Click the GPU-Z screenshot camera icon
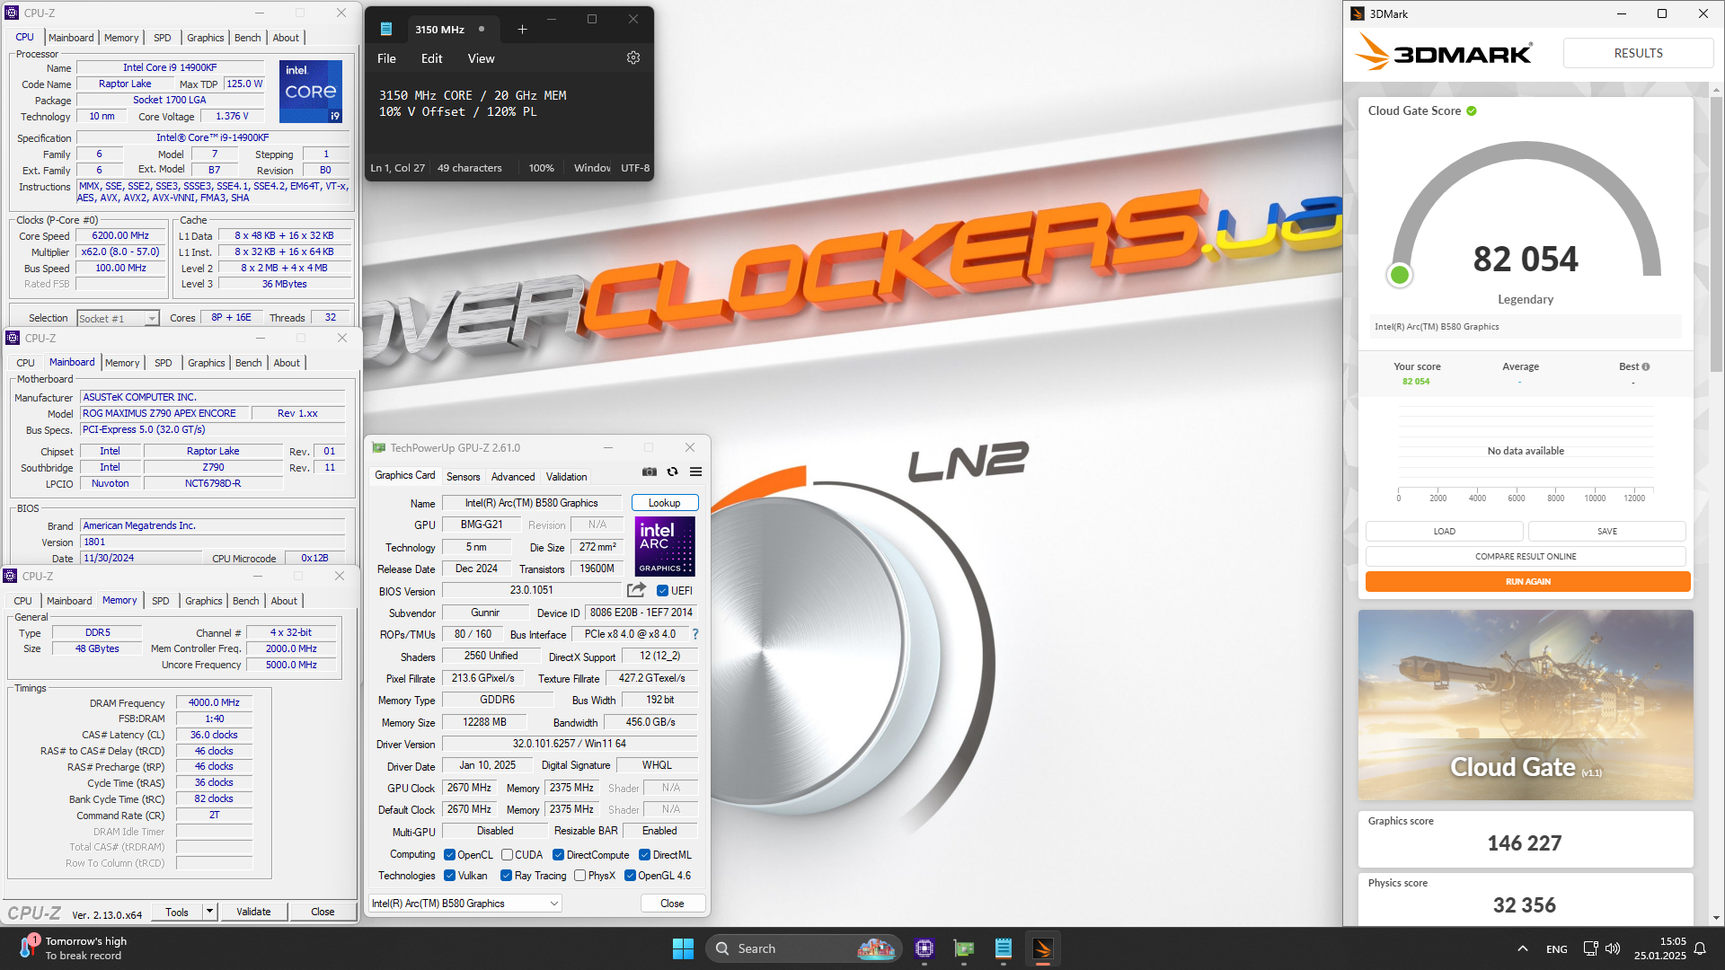The width and height of the screenshot is (1725, 970). (650, 472)
